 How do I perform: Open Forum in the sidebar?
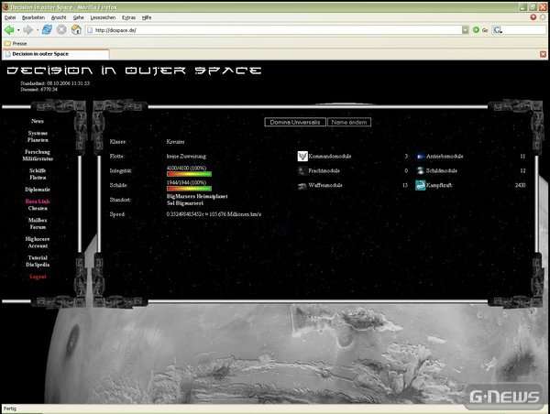[38, 227]
